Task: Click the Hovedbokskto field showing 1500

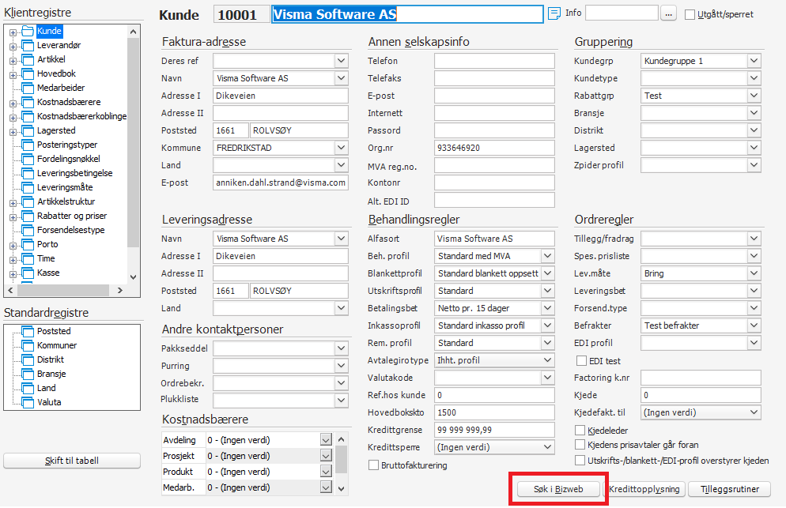Action: tap(494, 412)
